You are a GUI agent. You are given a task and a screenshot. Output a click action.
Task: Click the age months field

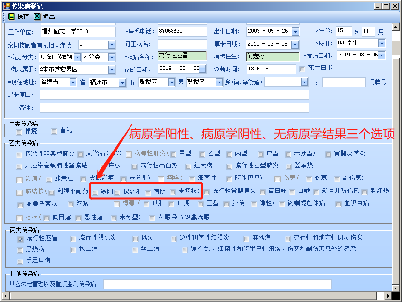(369, 31)
